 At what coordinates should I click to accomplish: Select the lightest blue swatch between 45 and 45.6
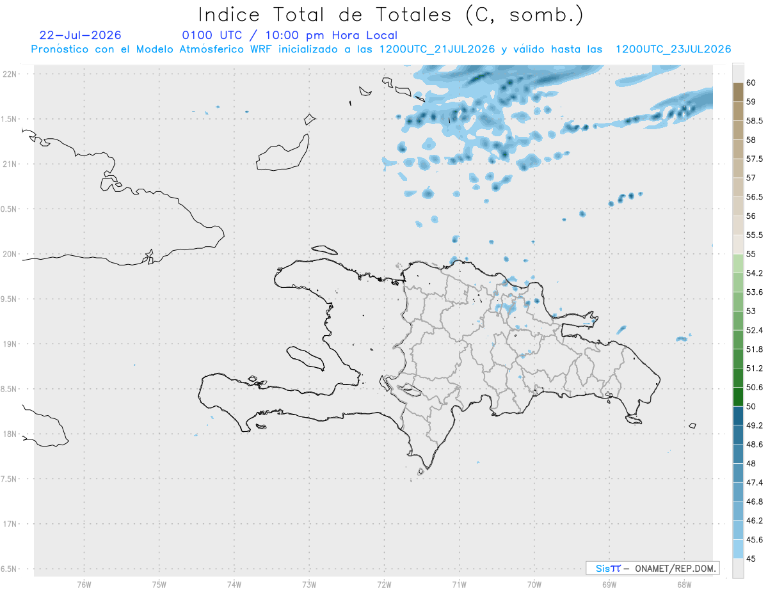coord(738,549)
